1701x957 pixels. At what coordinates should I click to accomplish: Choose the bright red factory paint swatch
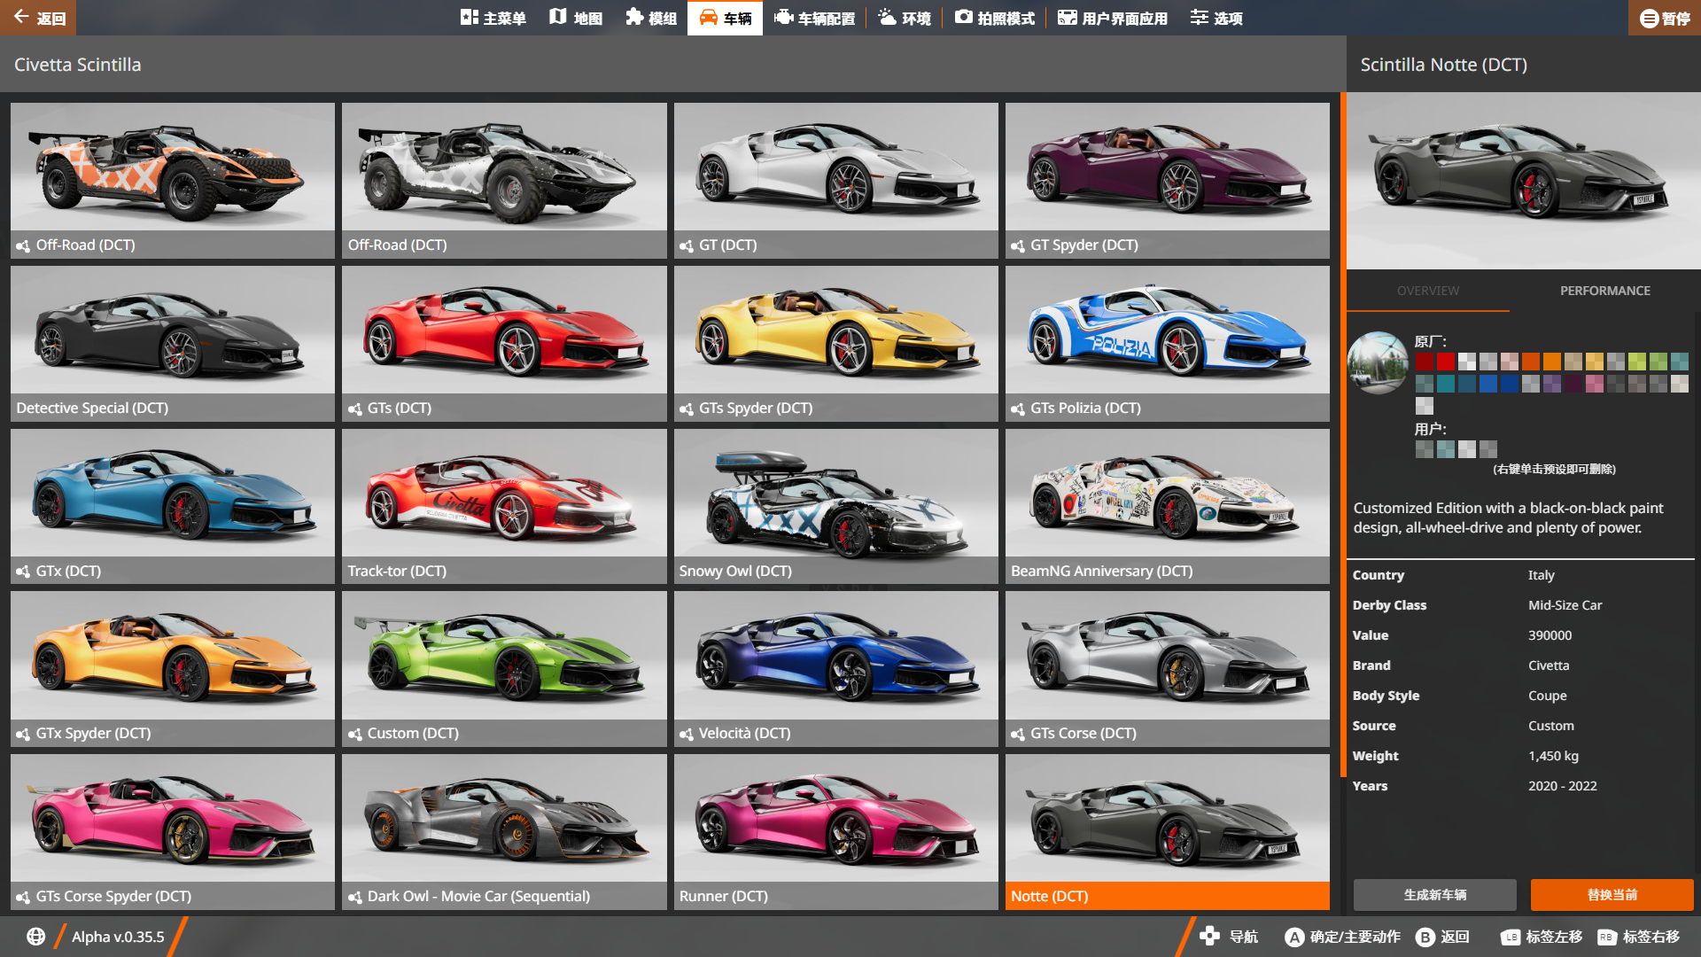click(x=1445, y=362)
